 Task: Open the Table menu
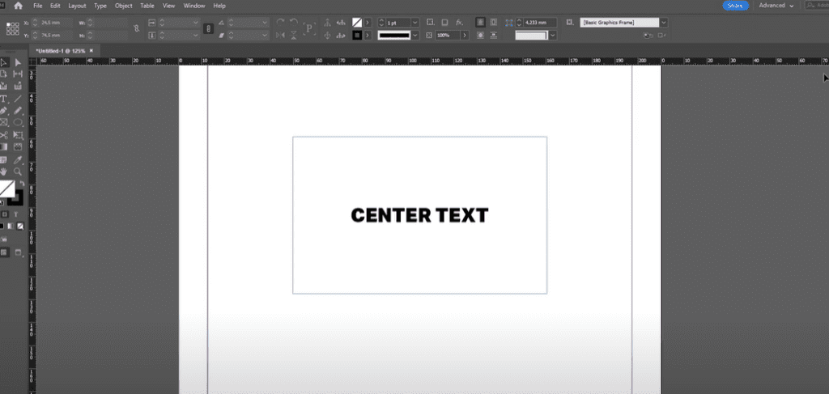[x=147, y=6]
